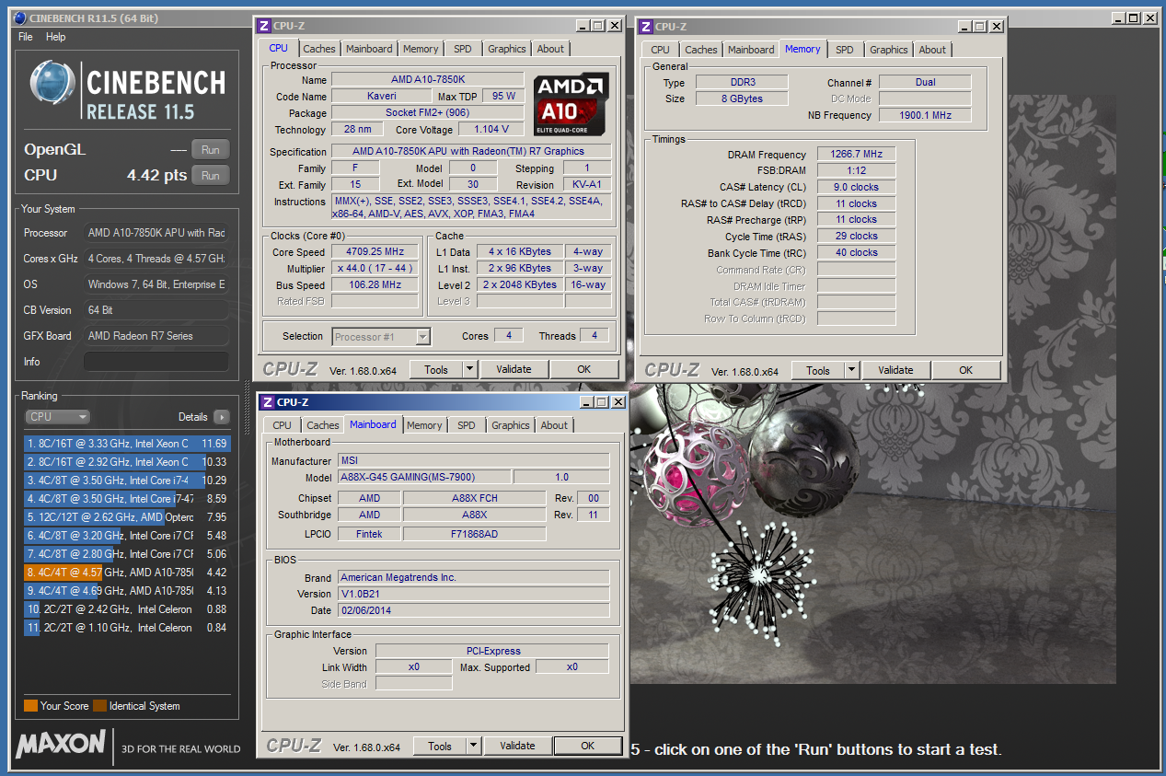Click Validate in the Memory window

pos(895,370)
